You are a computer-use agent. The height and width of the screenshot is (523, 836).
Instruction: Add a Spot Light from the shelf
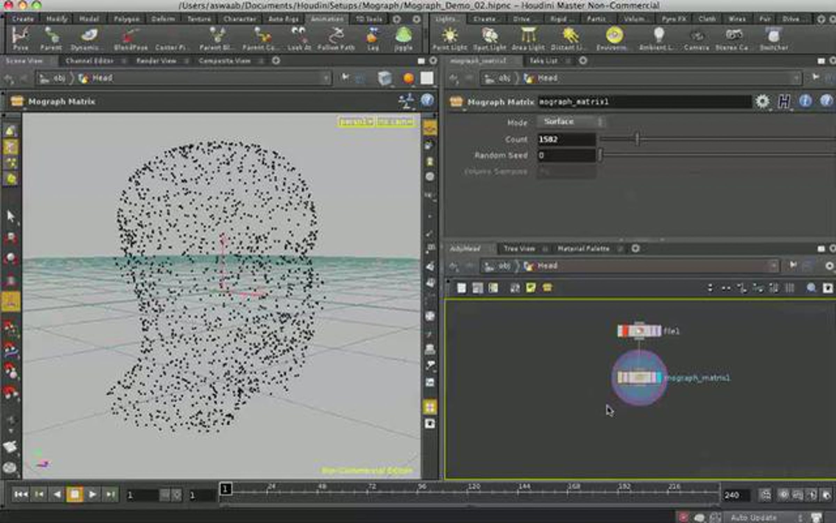(489, 39)
